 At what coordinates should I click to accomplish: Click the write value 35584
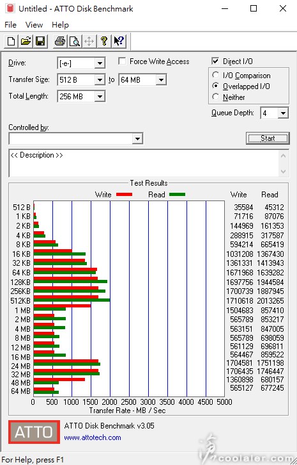click(x=243, y=208)
